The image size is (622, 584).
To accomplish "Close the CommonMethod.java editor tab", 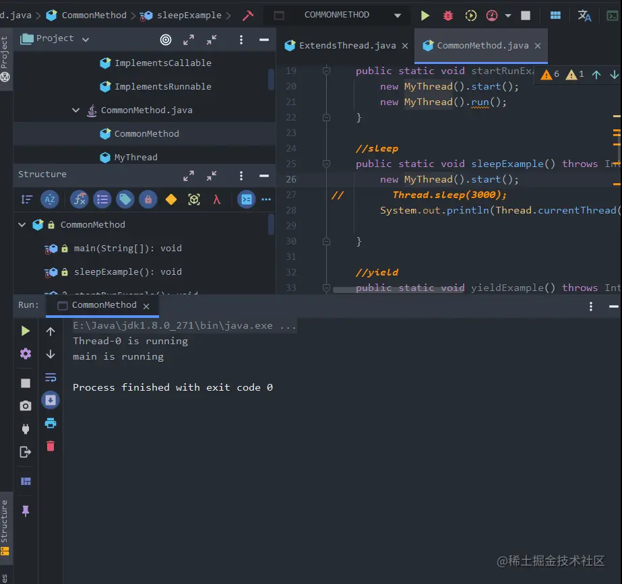I will 538,46.
